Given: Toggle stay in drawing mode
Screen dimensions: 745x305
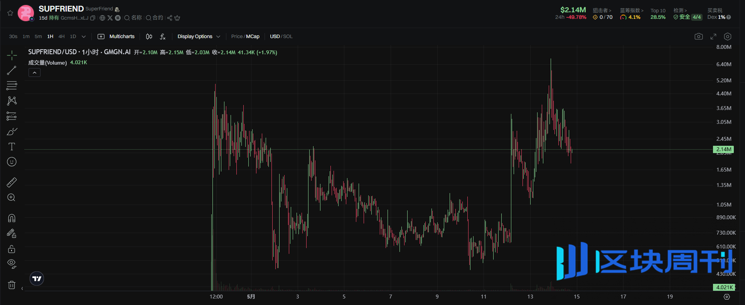Looking at the screenshot, I should (x=12, y=233).
